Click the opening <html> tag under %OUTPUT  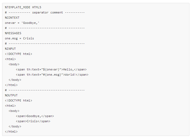tap(10, 106)
